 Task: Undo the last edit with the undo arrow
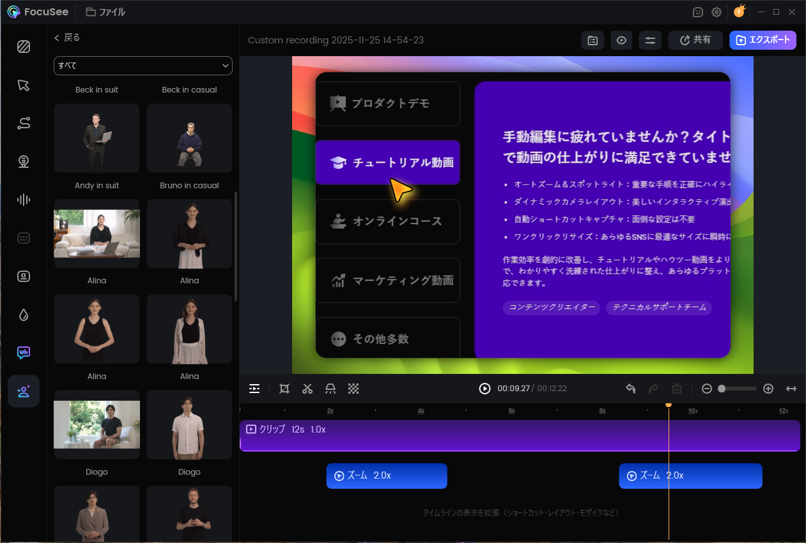click(631, 389)
